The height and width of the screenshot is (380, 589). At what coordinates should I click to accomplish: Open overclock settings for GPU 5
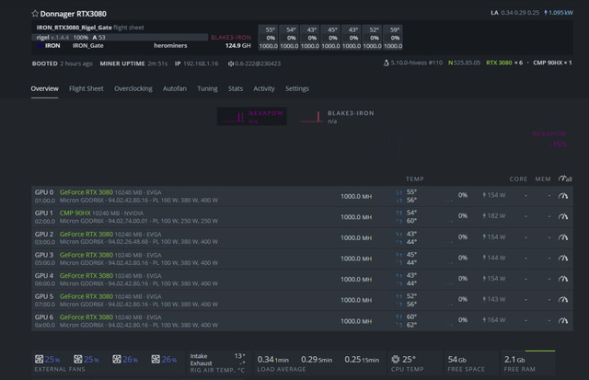[x=563, y=299]
